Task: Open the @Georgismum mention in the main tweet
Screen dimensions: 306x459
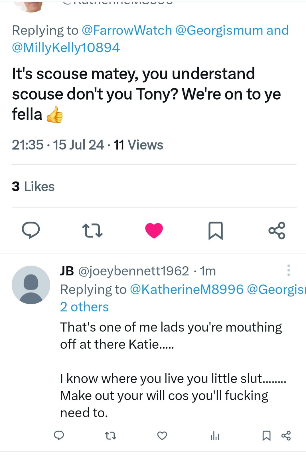Action: pyautogui.click(x=219, y=30)
